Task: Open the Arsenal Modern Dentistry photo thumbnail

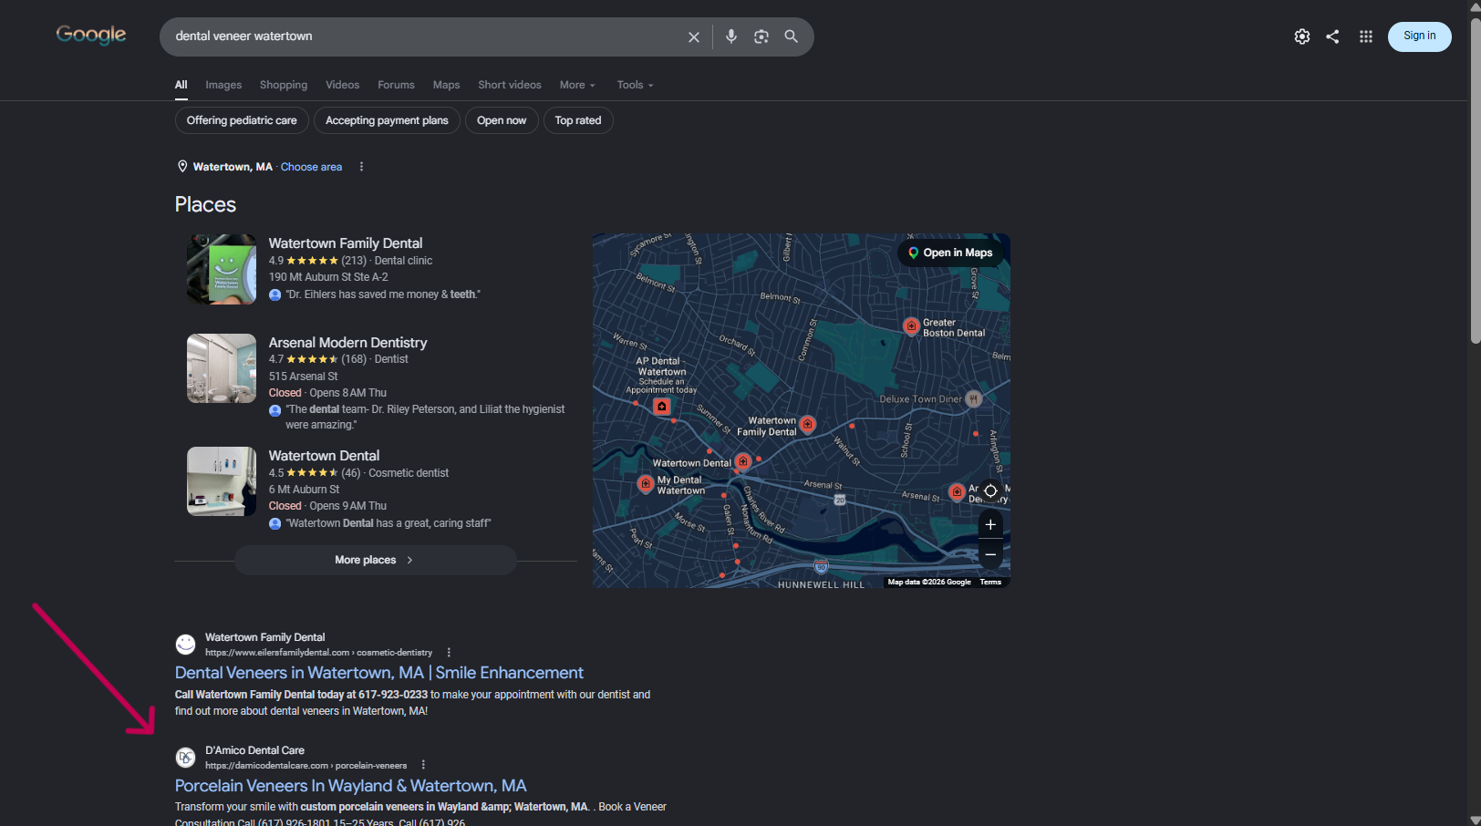Action: (222, 368)
